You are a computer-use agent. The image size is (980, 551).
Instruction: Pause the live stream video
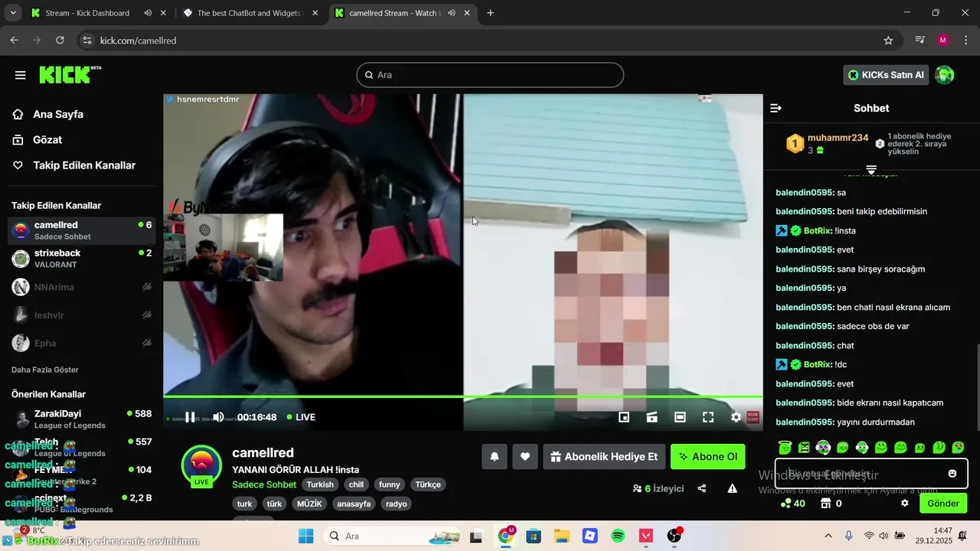click(190, 417)
